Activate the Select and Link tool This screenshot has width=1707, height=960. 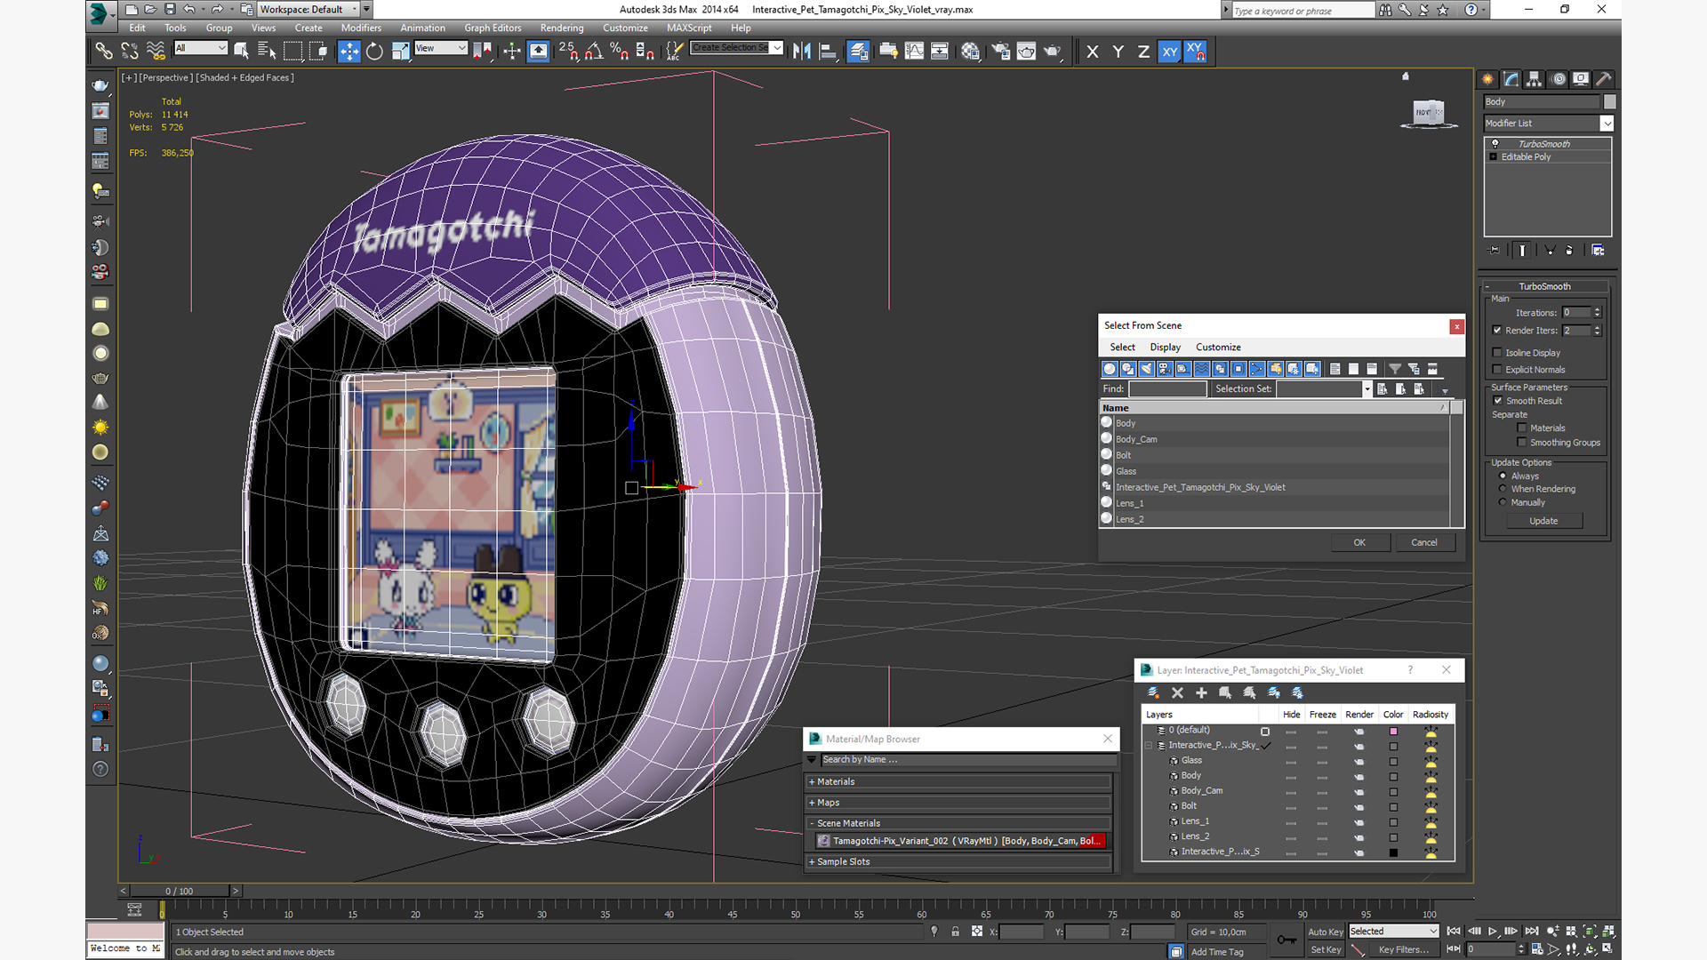pyautogui.click(x=104, y=52)
